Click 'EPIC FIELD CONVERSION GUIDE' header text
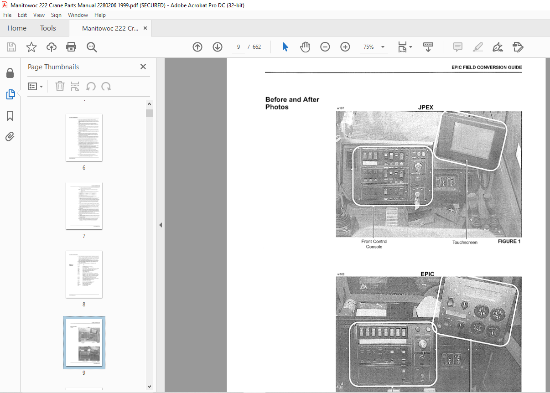 click(x=487, y=67)
